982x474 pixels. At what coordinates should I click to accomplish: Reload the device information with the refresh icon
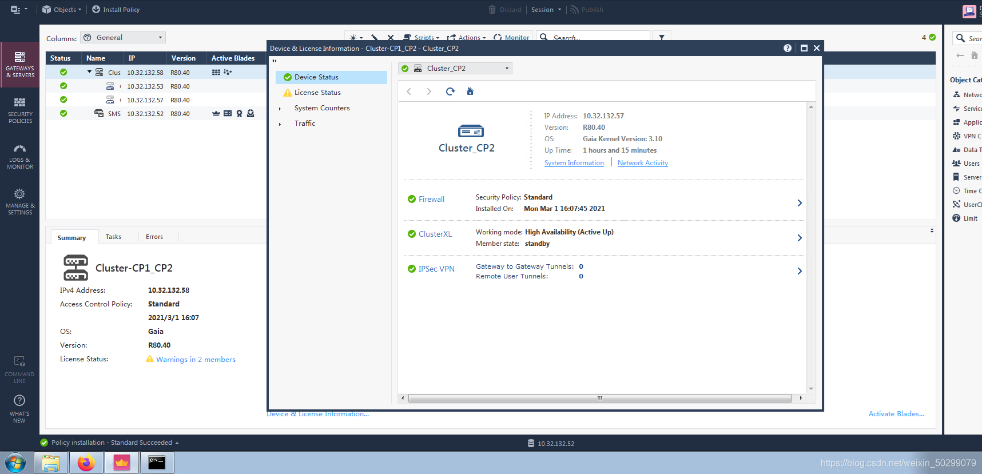coord(450,91)
